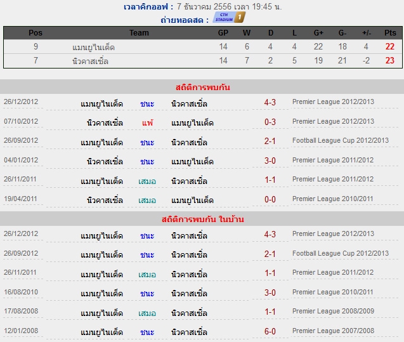Select 'แมนยูไนเต็ด' in the standings table
Viewport: 404px width, 342px height.
pos(93,47)
